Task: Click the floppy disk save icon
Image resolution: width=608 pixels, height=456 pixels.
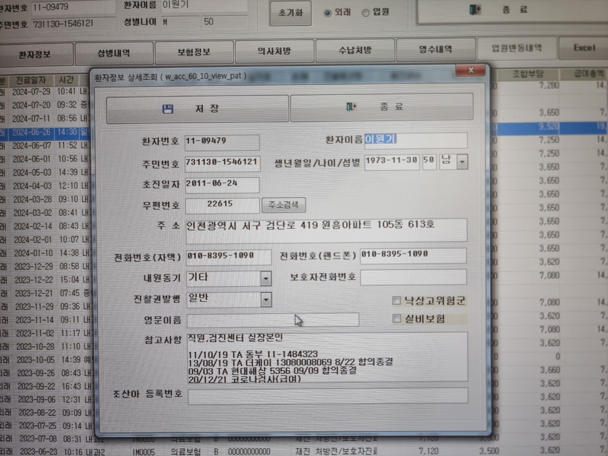Action: point(168,109)
